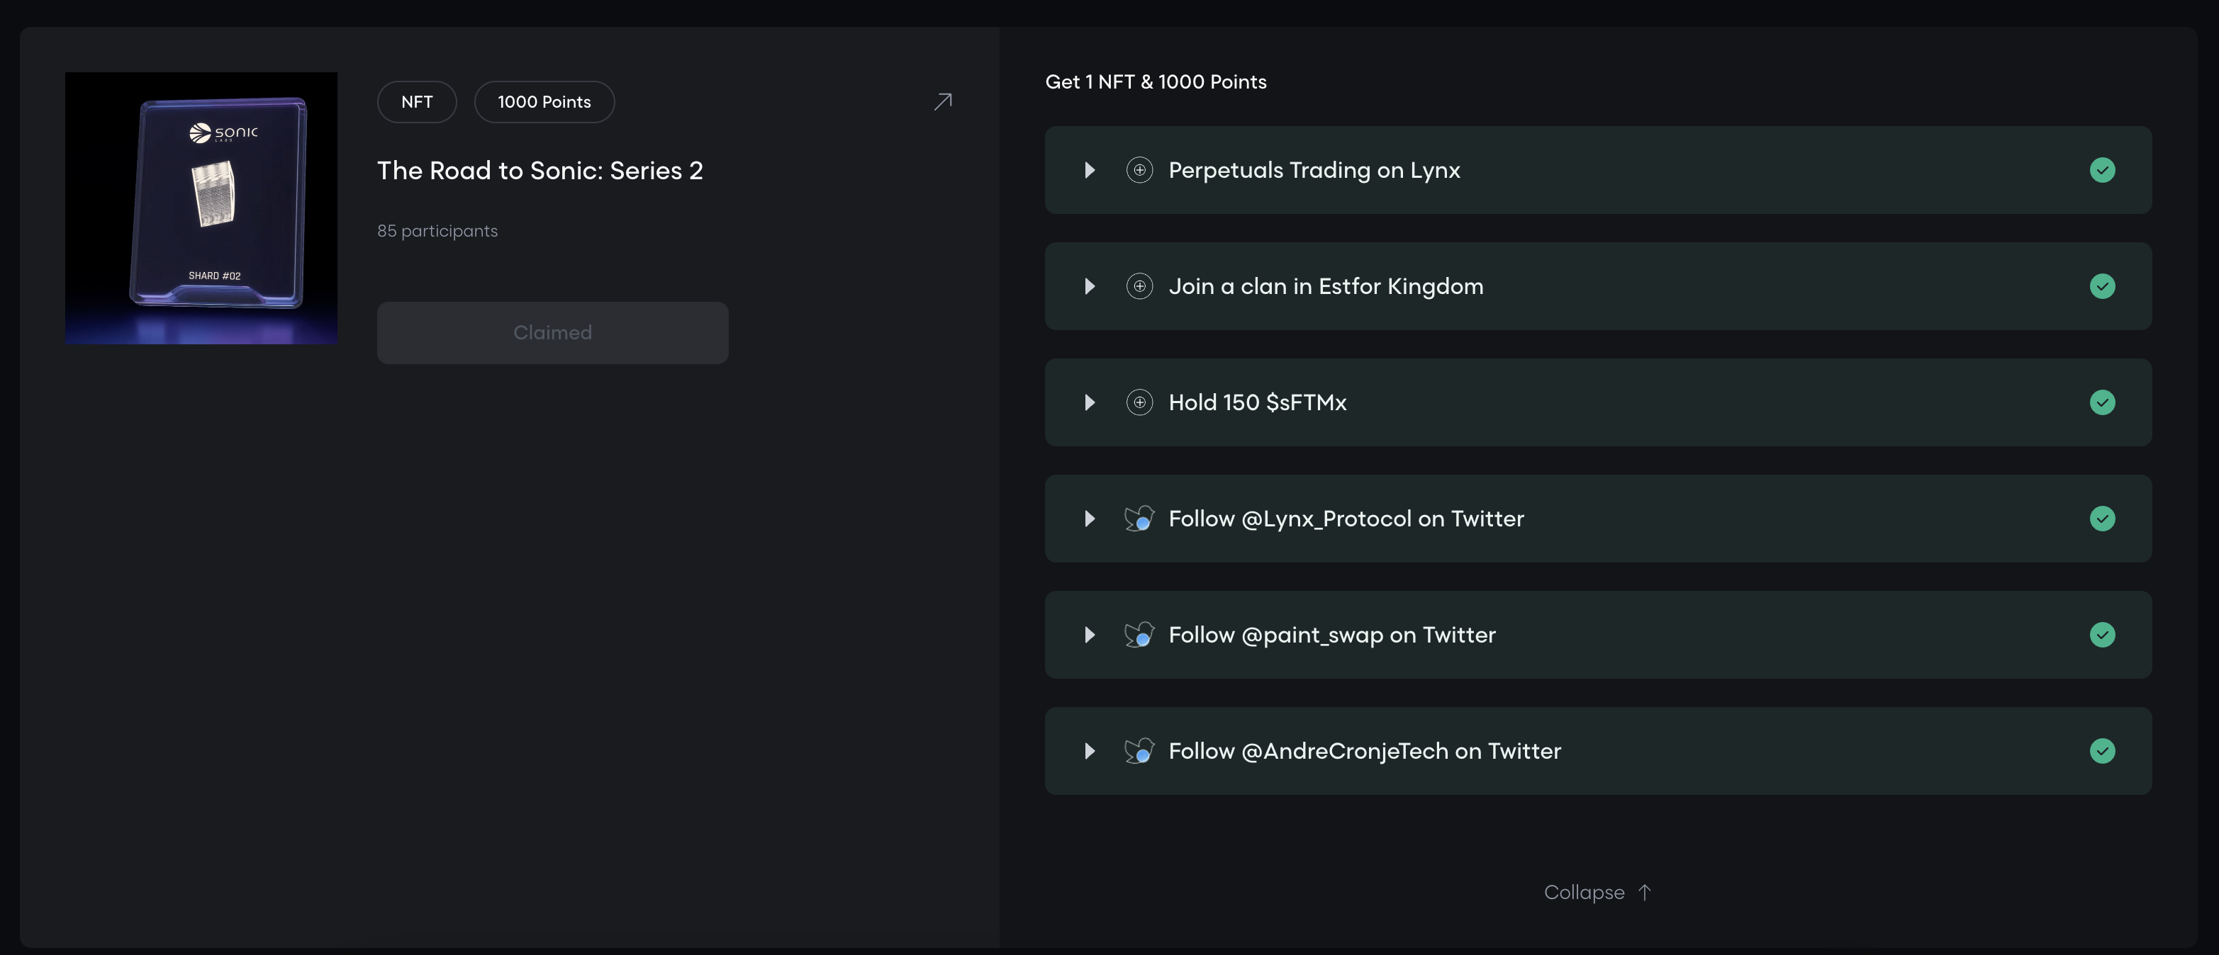Click green checkmark on Hold 150 $sFTMx task
Screen dimensions: 2219x955
click(x=2102, y=402)
